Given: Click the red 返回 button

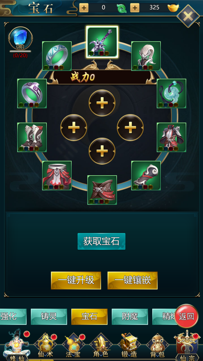Looking at the screenshot, I should click(x=187, y=316).
